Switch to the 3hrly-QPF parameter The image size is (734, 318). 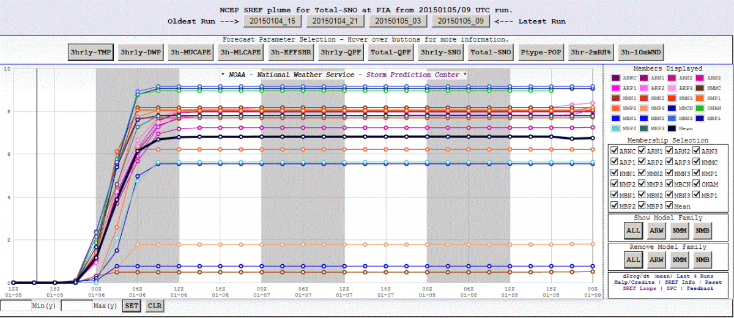(341, 53)
